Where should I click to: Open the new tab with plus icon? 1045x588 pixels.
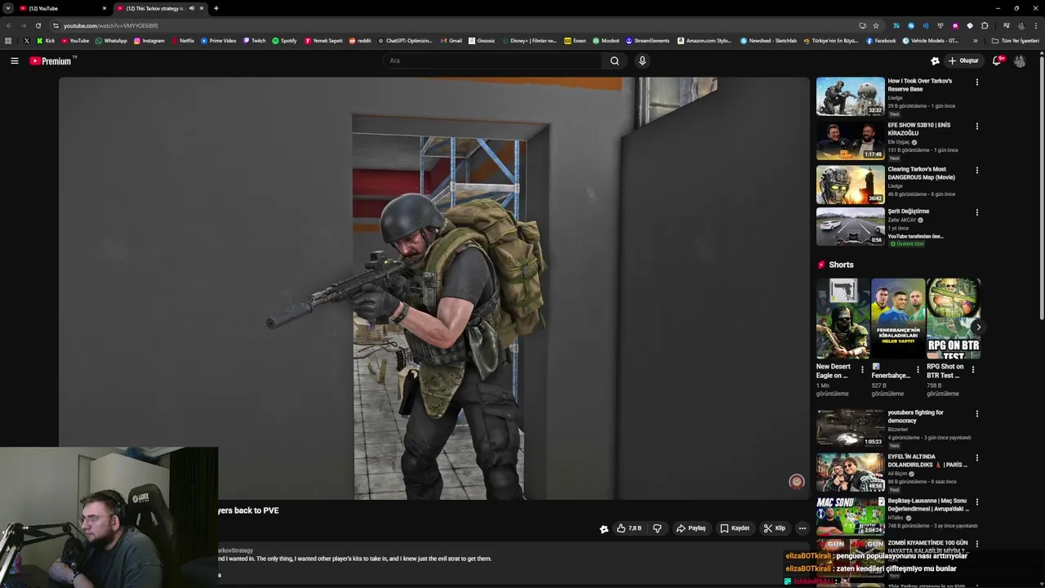[x=216, y=8]
